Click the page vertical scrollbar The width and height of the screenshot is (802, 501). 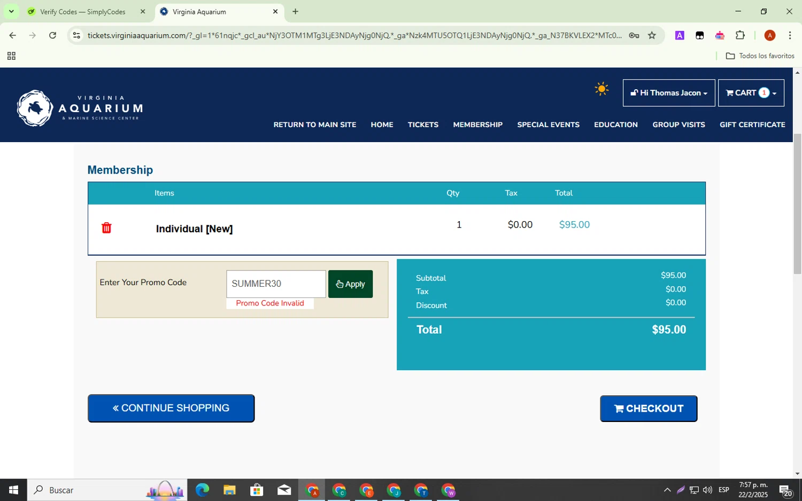pyautogui.click(x=797, y=203)
